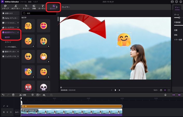The width and height of the screenshot is (183, 117).
Task: Play the video preview
Action: (115, 90)
